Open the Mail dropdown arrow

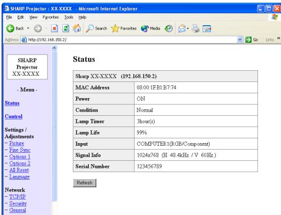(188, 28)
